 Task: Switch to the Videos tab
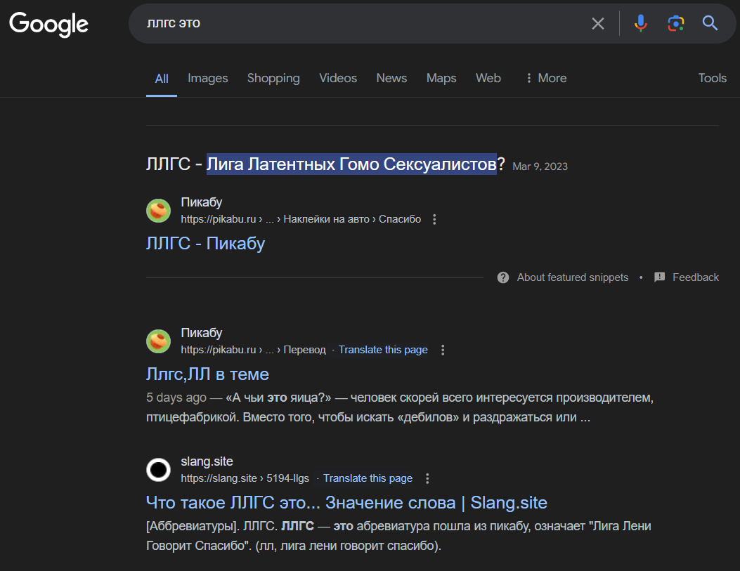338,78
